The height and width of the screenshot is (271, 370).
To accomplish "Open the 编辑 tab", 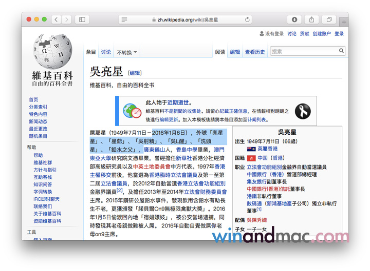I will [x=235, y=52].
